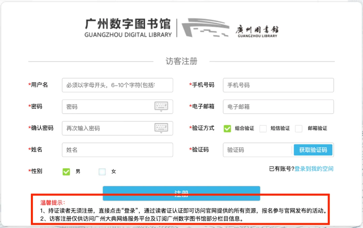Open virtual keyboard in 密码 field
Screen dimensions: 363x228
[x=161, y=107]
